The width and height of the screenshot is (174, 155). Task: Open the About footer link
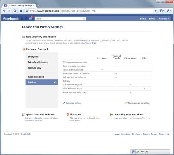[x=117, y=134]
